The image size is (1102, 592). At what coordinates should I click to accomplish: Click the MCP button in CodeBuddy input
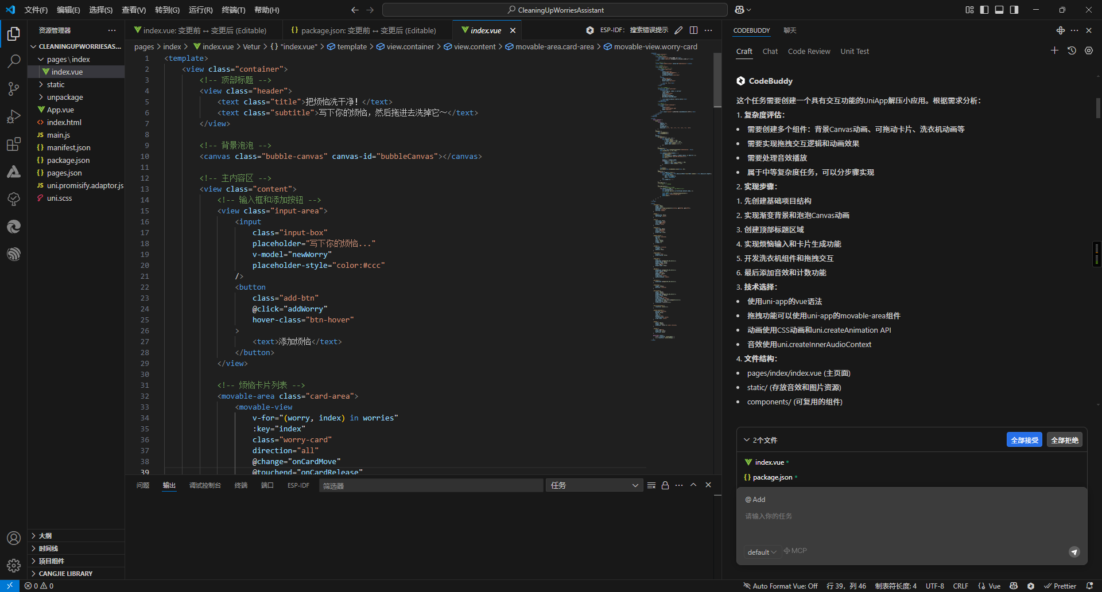[x=796, y=551]
